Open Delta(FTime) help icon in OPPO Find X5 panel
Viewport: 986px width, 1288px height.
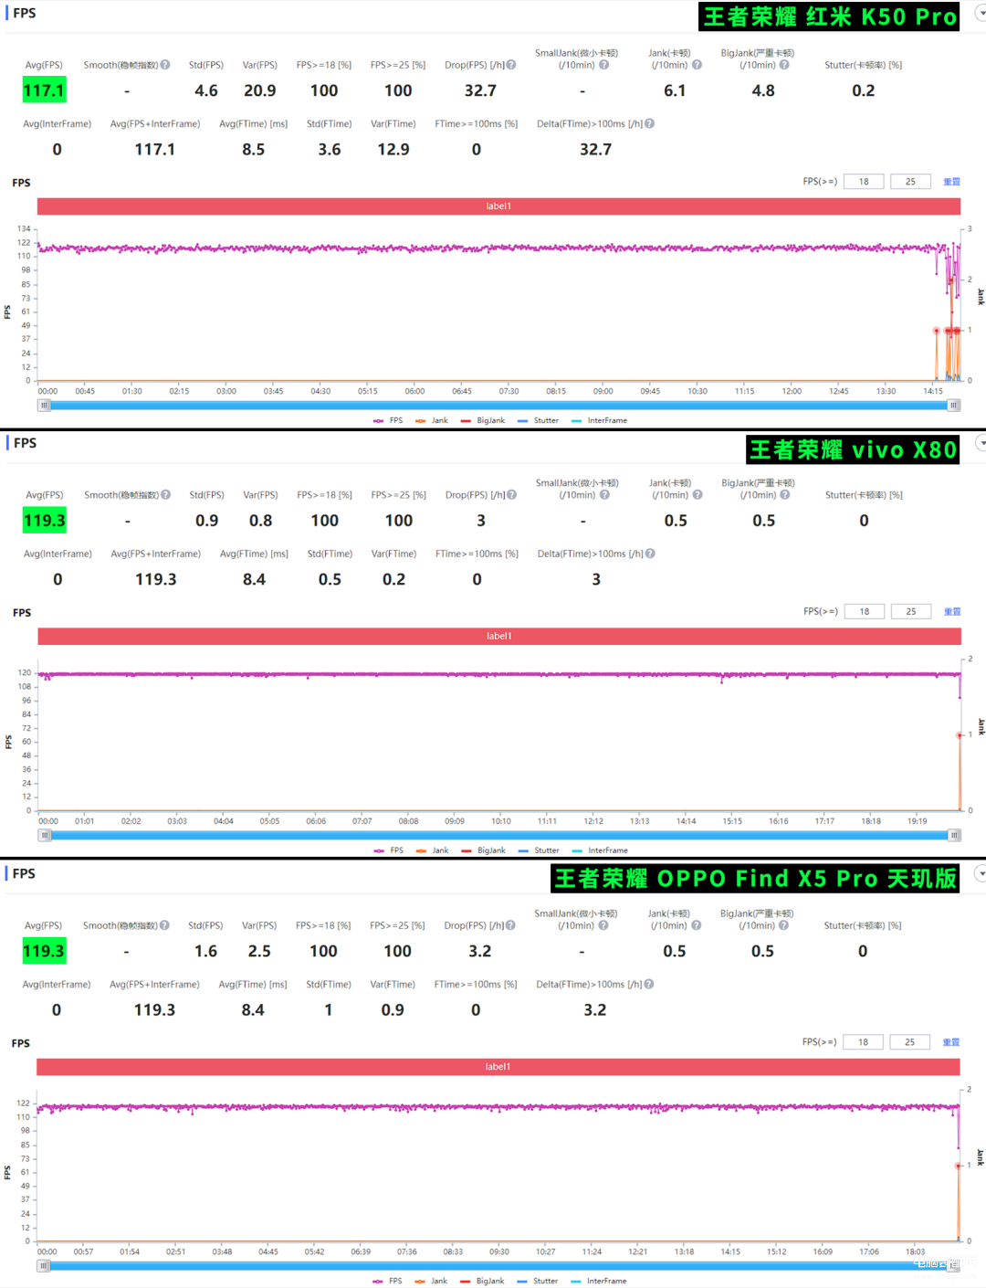[x=648, y=984]
